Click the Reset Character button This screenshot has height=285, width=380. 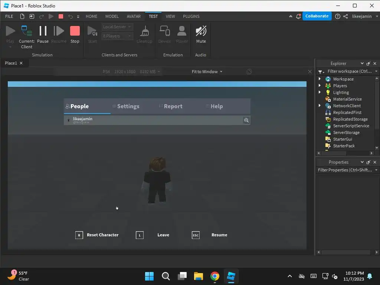tap(97, 235)
